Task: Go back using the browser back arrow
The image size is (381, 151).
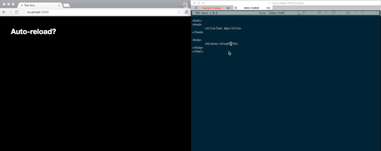Action: [x=4, y=12]
